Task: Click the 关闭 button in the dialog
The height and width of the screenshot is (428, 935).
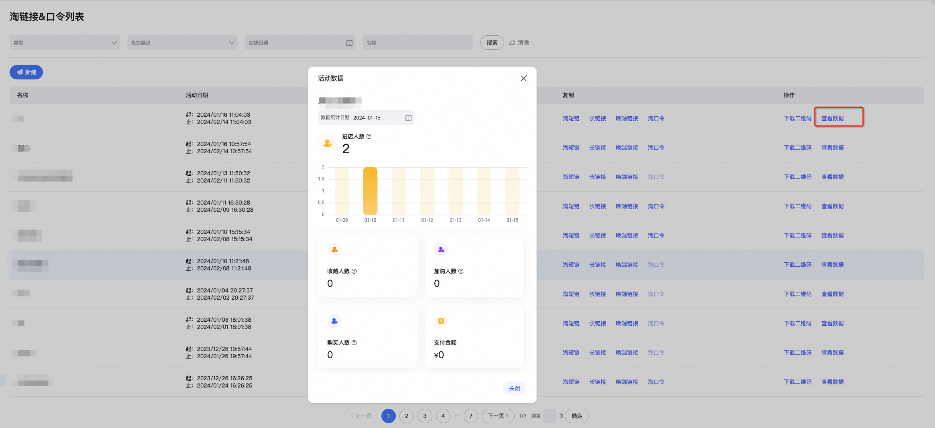Action: click(514, 388)
